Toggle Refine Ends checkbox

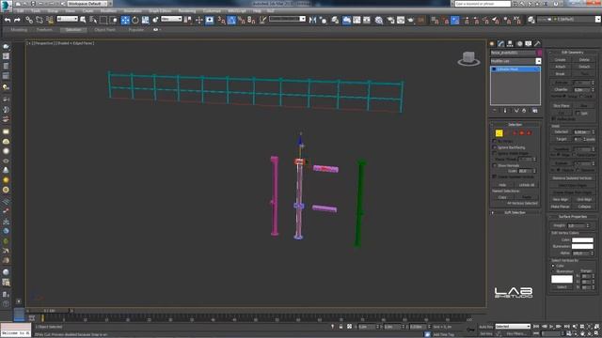coord(554,119)
